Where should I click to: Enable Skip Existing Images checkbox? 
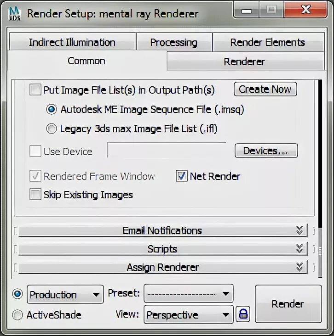click(35, 194)
